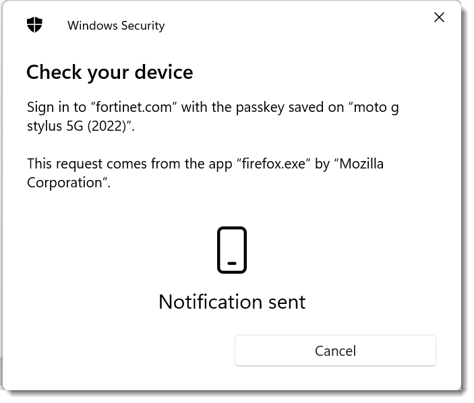Close the Windows Security dialog

[439, 18]
